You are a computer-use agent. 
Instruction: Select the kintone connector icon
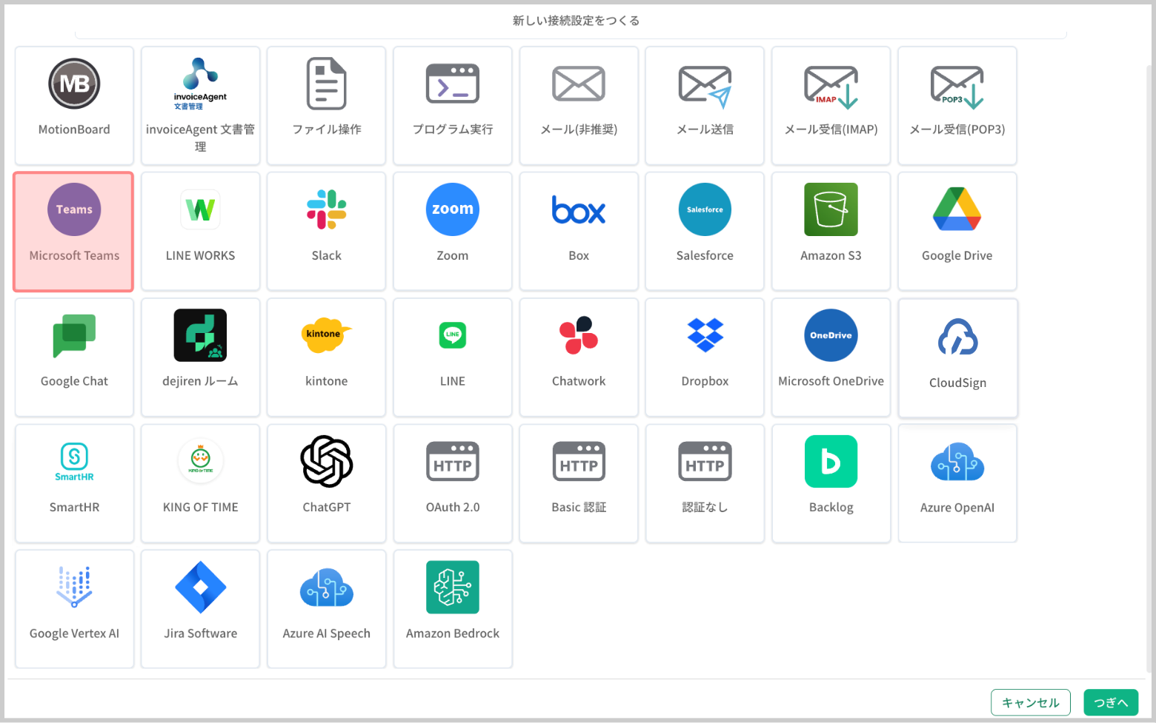[326, 335]
